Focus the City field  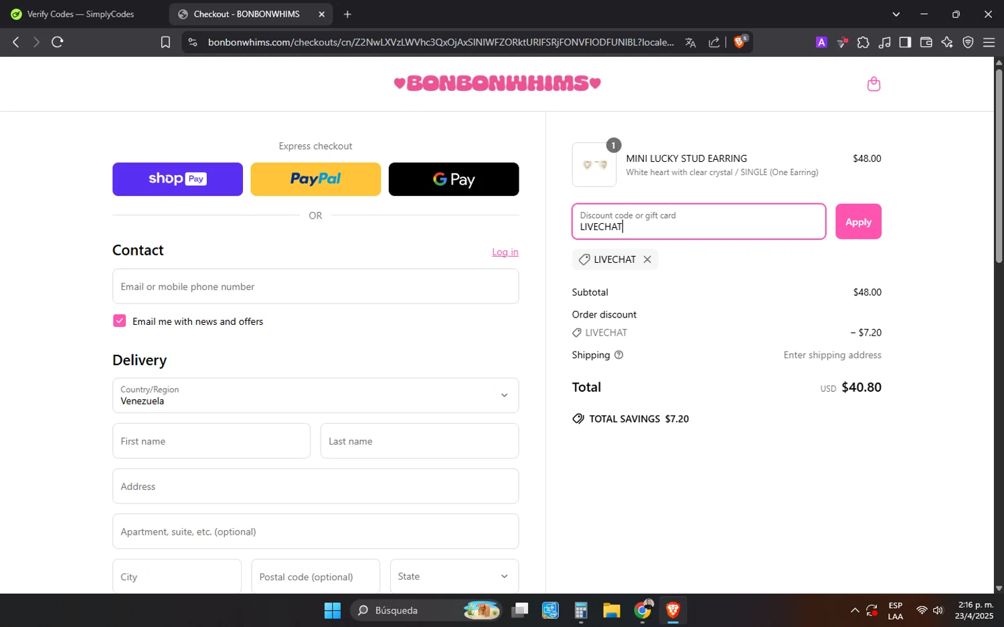pyautogui.click(x=177, y=576)
